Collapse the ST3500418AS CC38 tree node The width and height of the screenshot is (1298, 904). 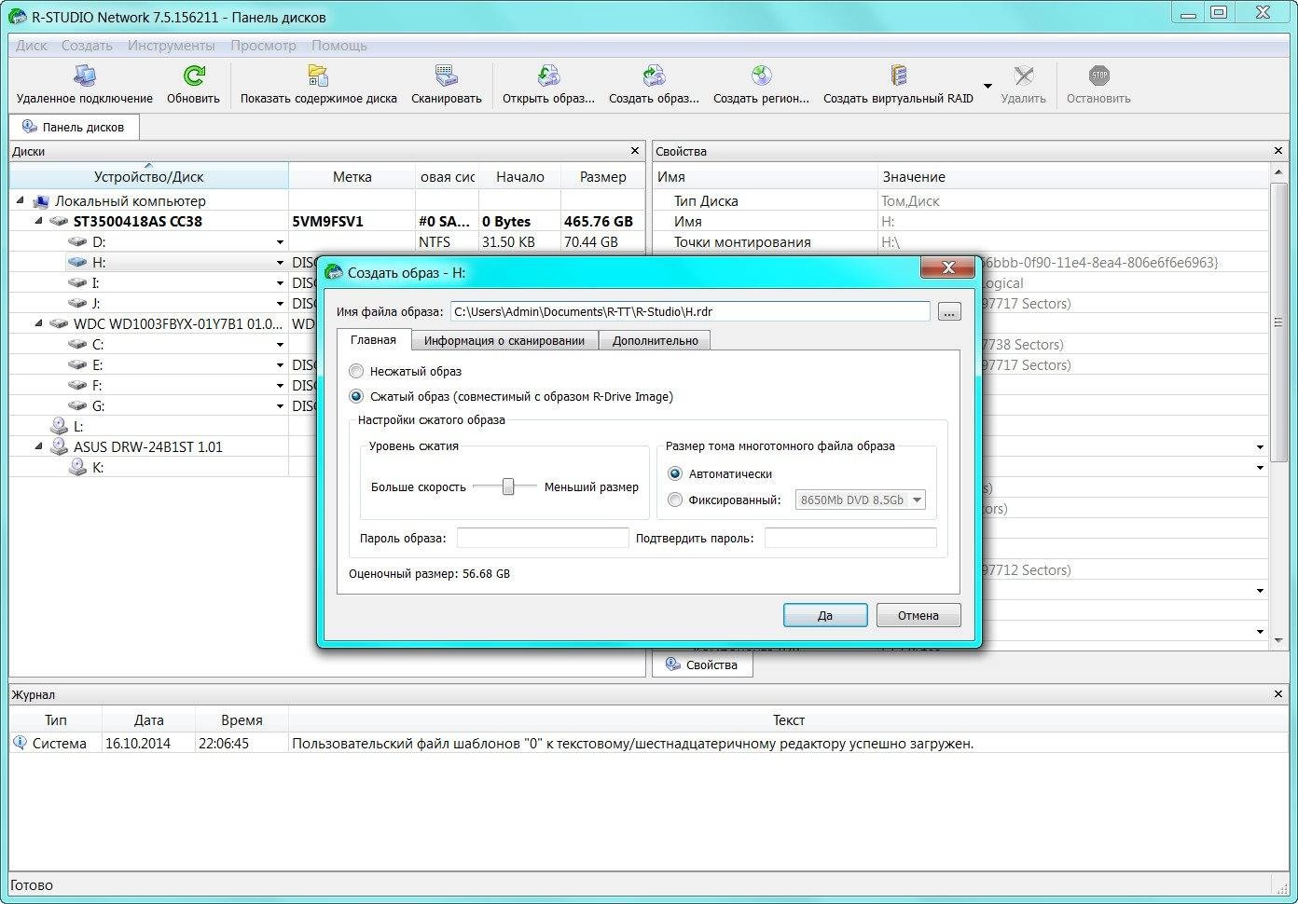click(38, 221)
